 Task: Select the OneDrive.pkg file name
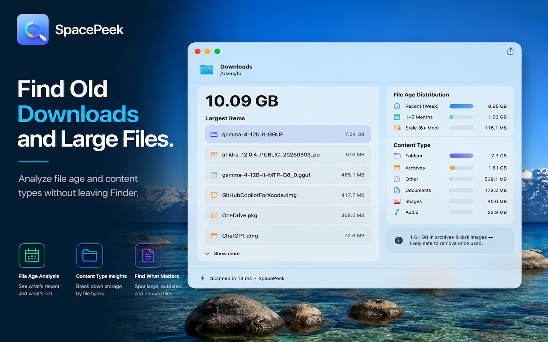(240, 215)
